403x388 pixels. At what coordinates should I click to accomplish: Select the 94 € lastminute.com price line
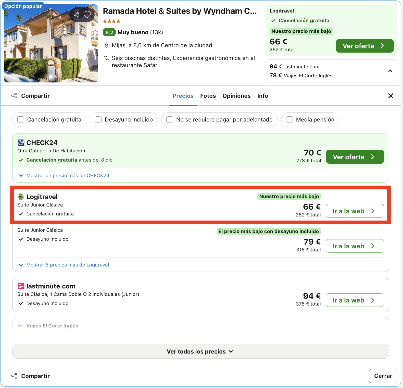294,67
